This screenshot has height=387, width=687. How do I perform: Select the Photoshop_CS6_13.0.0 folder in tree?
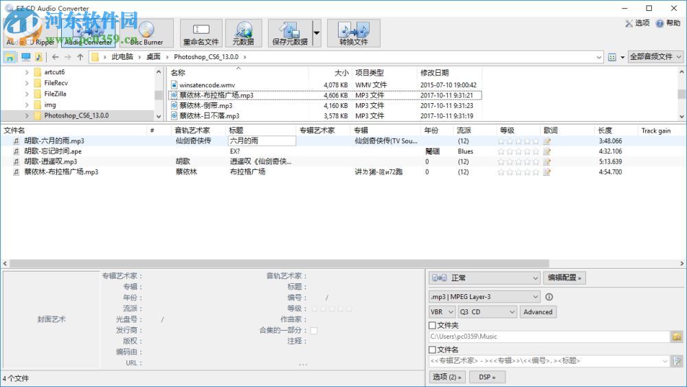[76, 115]
